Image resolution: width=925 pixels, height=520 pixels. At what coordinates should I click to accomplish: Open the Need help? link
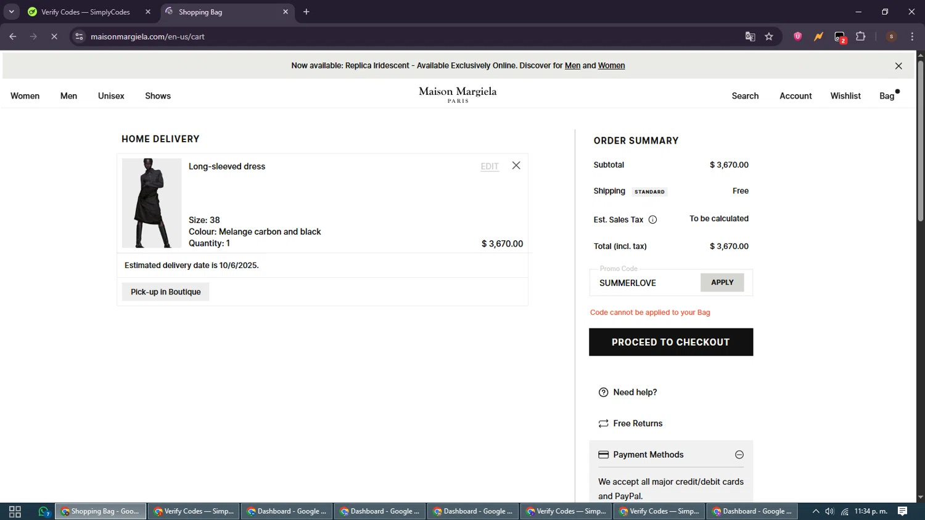[635, 392]
